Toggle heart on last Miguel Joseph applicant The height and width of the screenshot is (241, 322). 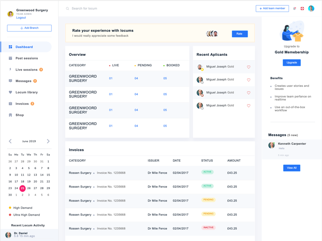point(248,106)
